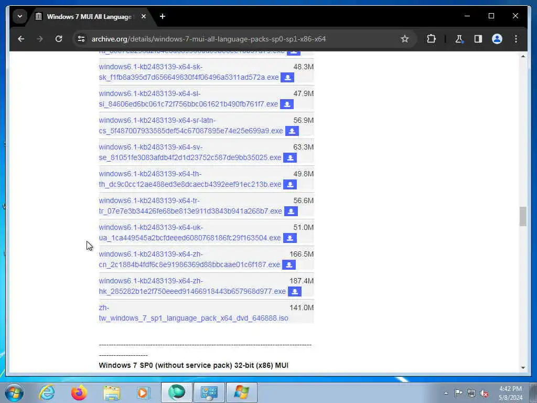Open the x64-th-th exe link

pyautogui.click(x=190, y=179)
